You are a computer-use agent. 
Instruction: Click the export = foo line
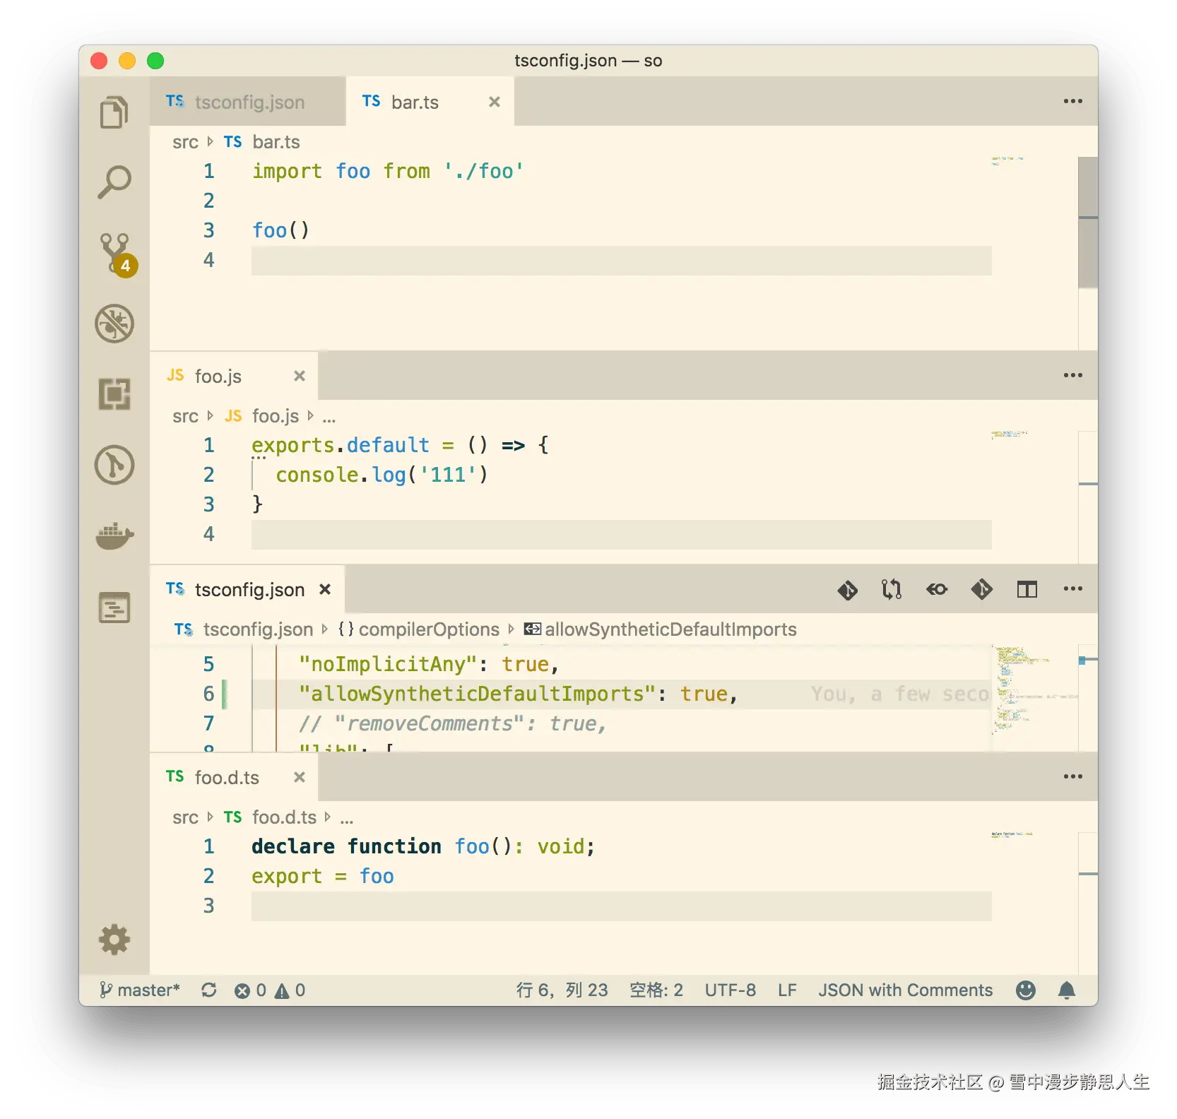[x=323, y=876]
